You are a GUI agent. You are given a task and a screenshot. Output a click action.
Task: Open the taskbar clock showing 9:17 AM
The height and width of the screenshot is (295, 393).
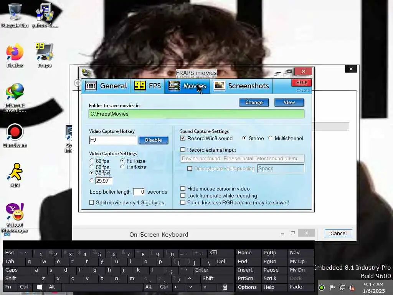point(373,288)
